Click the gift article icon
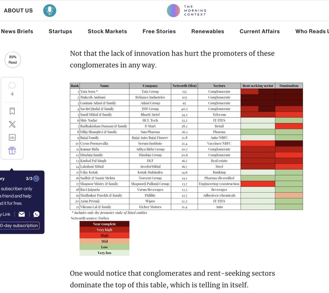The image size is (329, 293). pyautogui.click(x=12, y=150)
